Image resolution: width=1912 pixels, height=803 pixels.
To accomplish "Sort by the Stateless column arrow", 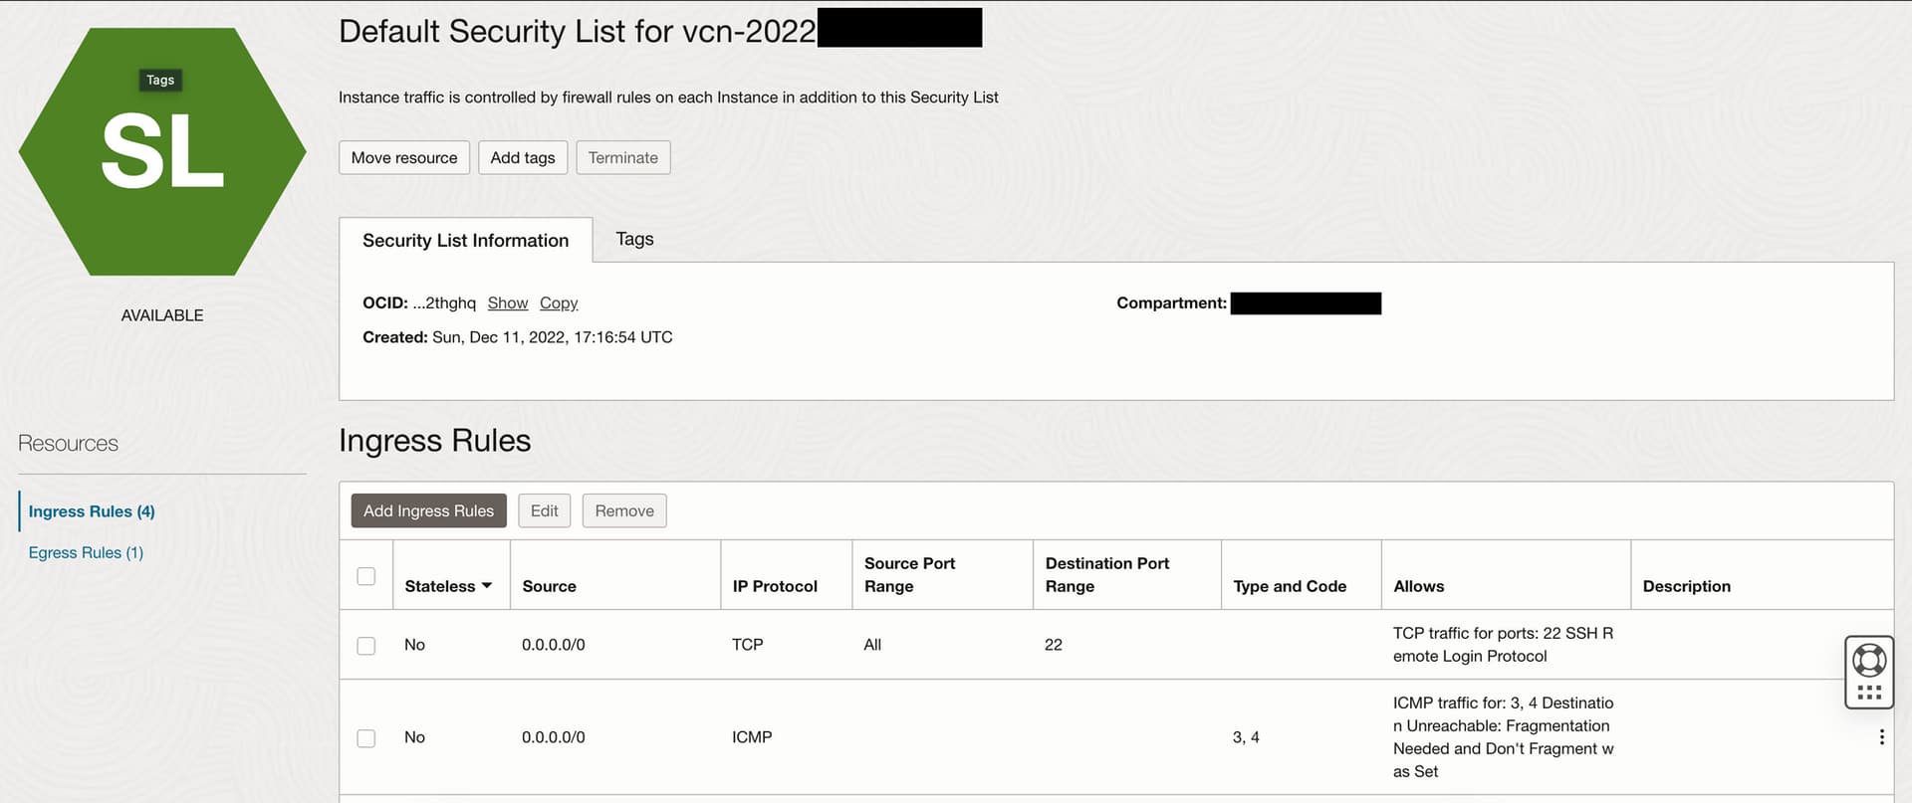I will coord(487,586).
